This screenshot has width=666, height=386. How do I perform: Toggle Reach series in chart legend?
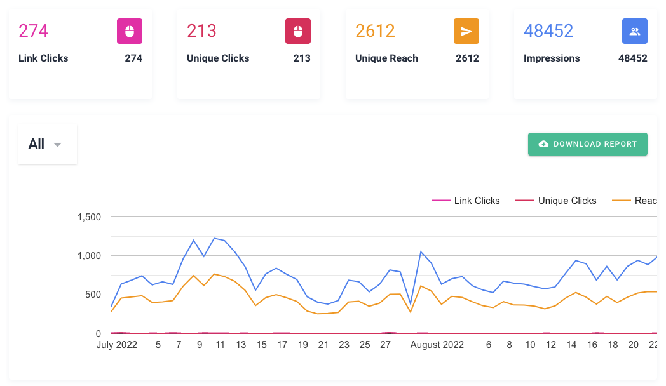[635, 201]
